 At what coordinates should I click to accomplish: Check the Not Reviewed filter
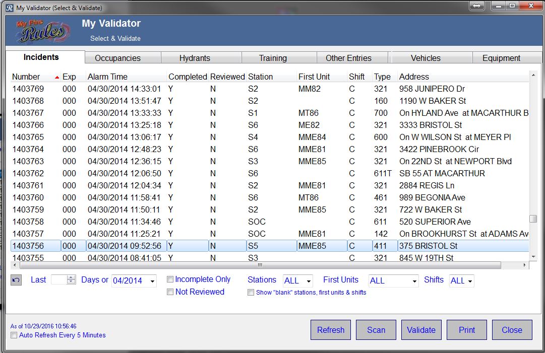(x=170, y=292)
